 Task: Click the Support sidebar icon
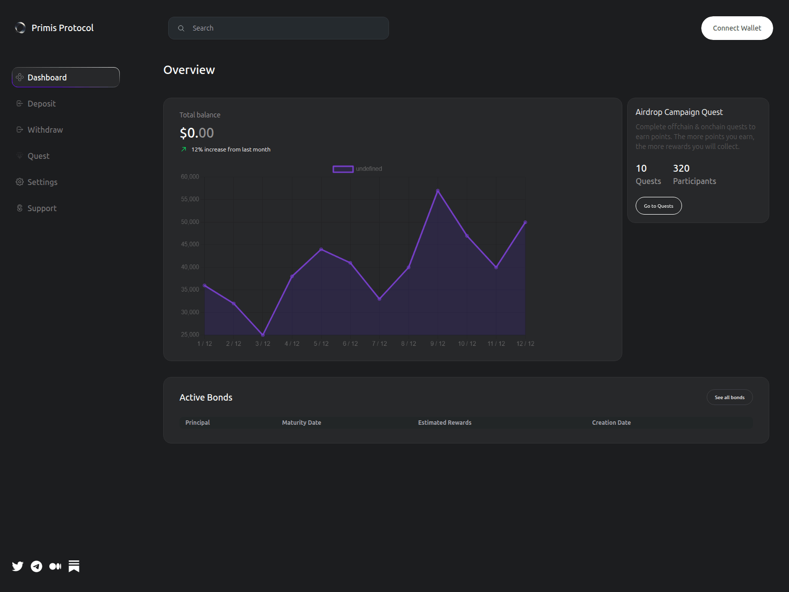click(20, 208)
